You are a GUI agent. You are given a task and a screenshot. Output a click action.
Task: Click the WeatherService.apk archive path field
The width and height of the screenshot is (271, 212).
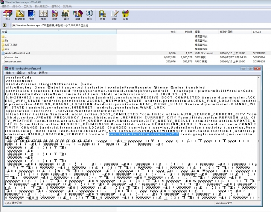pos(141,26)
